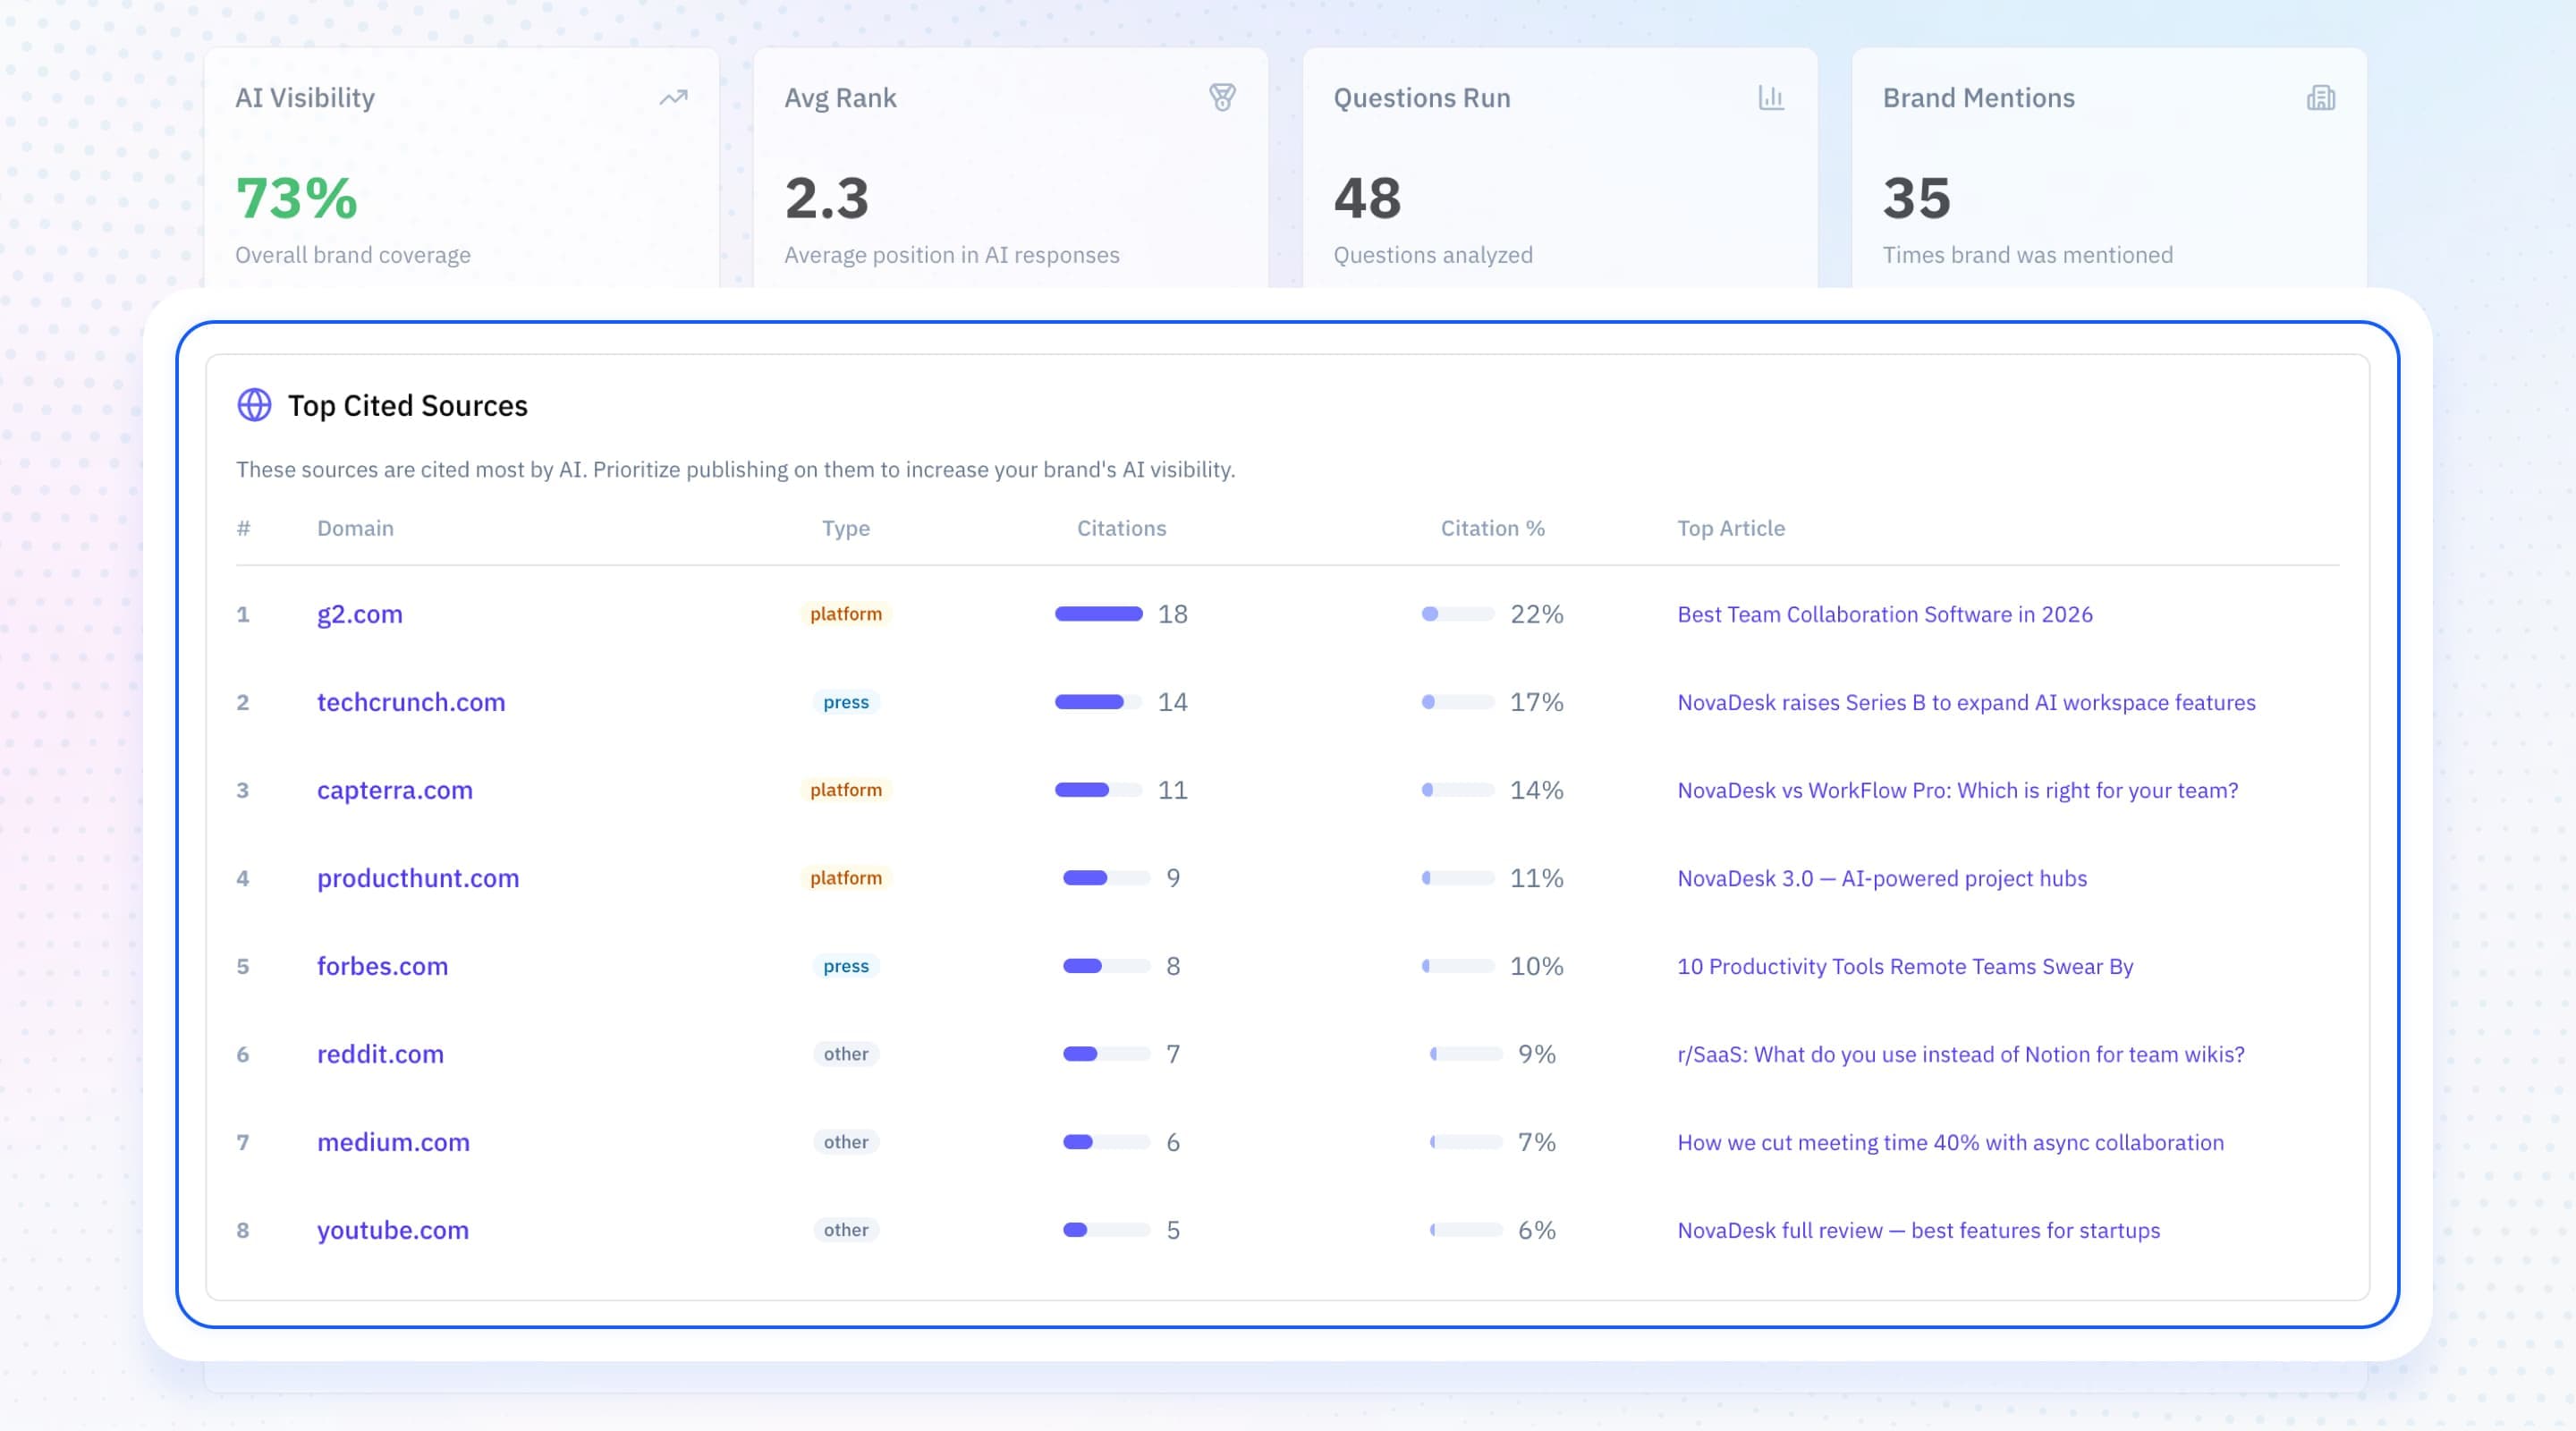This screenshot has height=1431, width=2576.
Task: Click the AI Visibility trend arrow icon
Action: coord(673,97)
